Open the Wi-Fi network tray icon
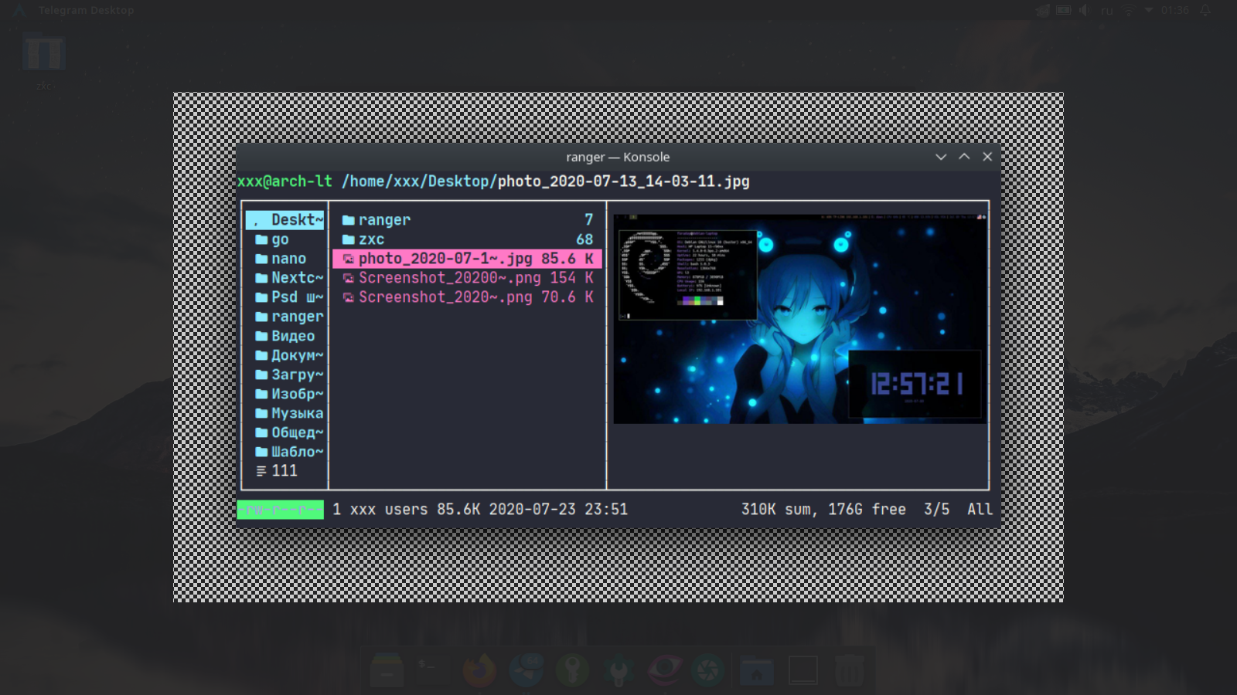1237x695 pixels. click(x=1129, y=10)
